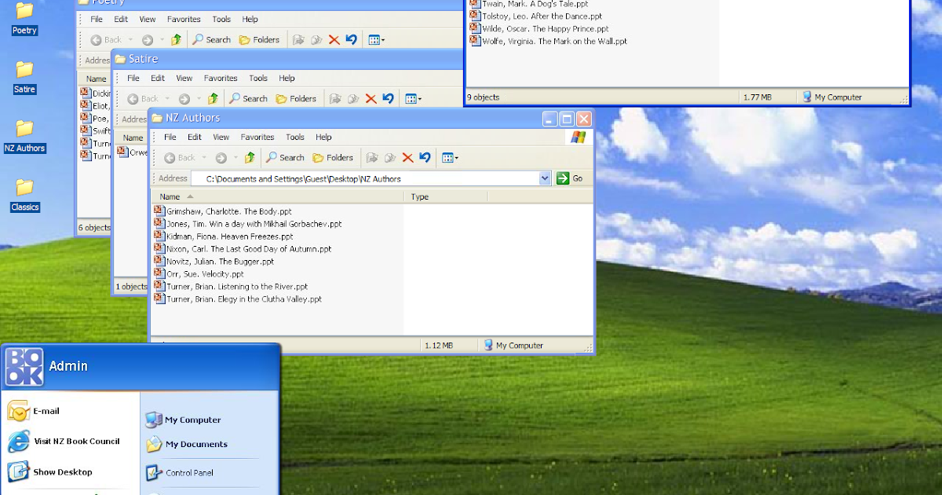Click the Up folder icon in NZ Authors toolbar

pos(249,157)
